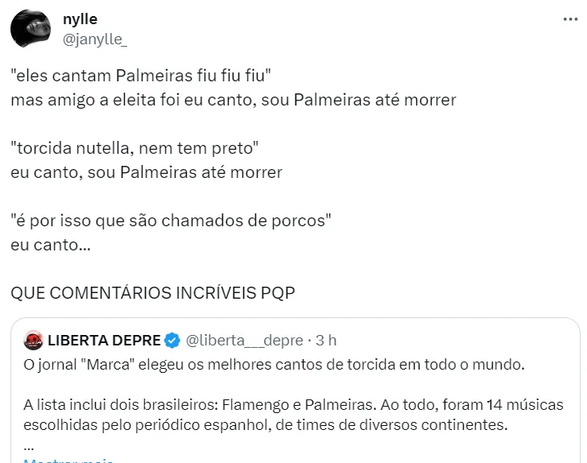Click LIBERTA DEPRE's small profile avatar
The image size is (587, 463).
[34, 340]
